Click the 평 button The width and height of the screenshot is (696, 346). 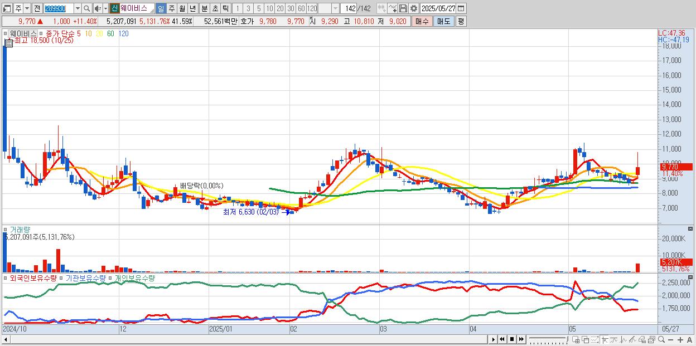pos(461,21)
